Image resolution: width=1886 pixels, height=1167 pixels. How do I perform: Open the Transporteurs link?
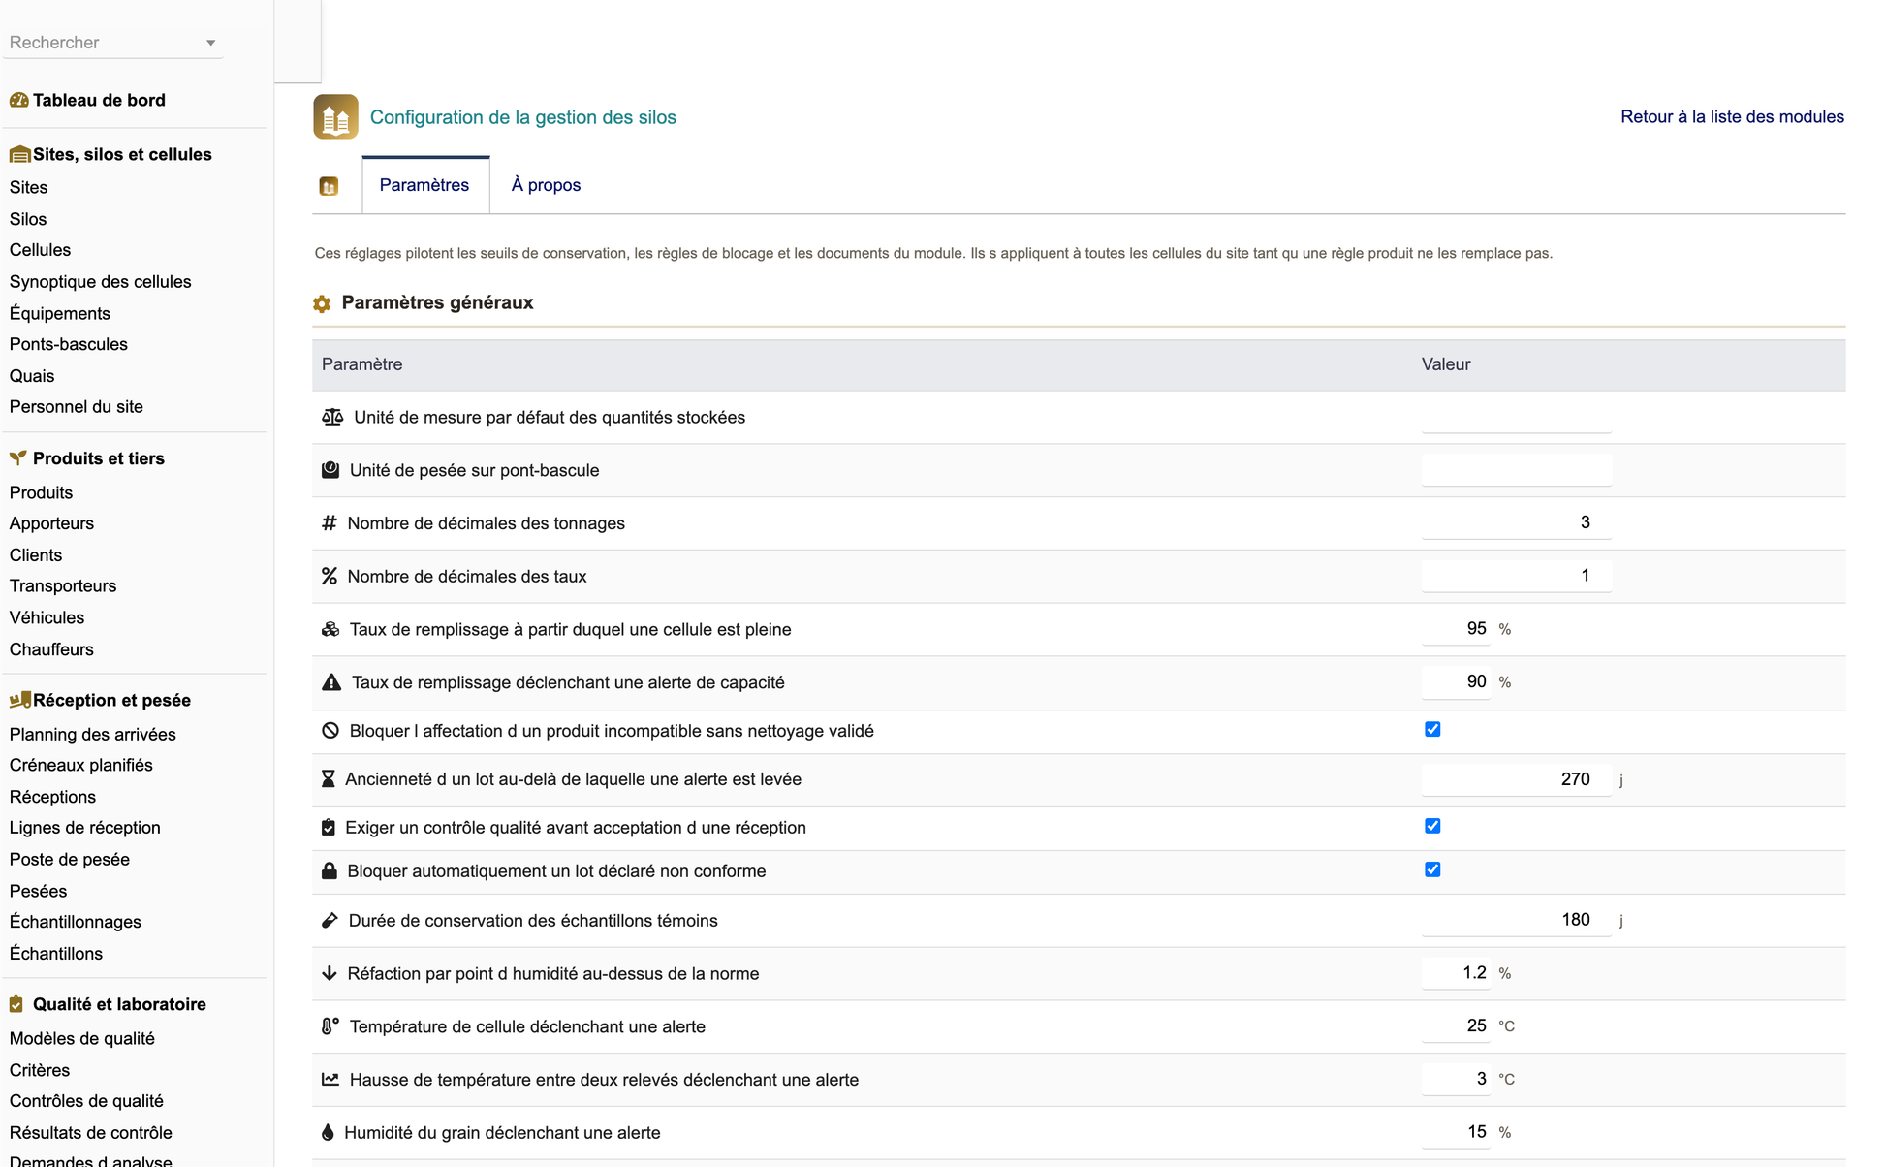(x=62, y=586)
